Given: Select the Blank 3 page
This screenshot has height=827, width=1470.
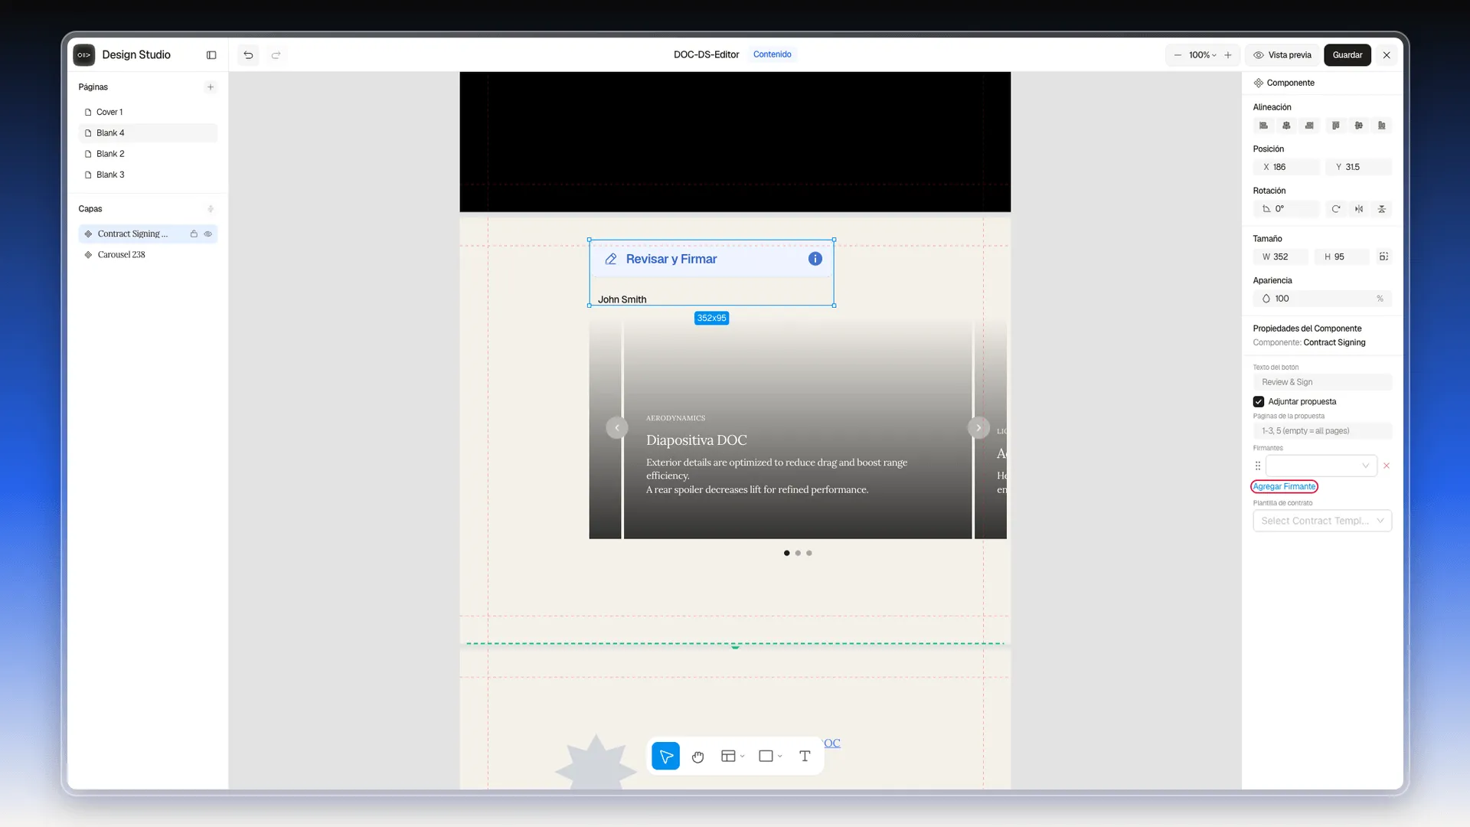Looking at the screenshot, I should (x=148, y=175).
